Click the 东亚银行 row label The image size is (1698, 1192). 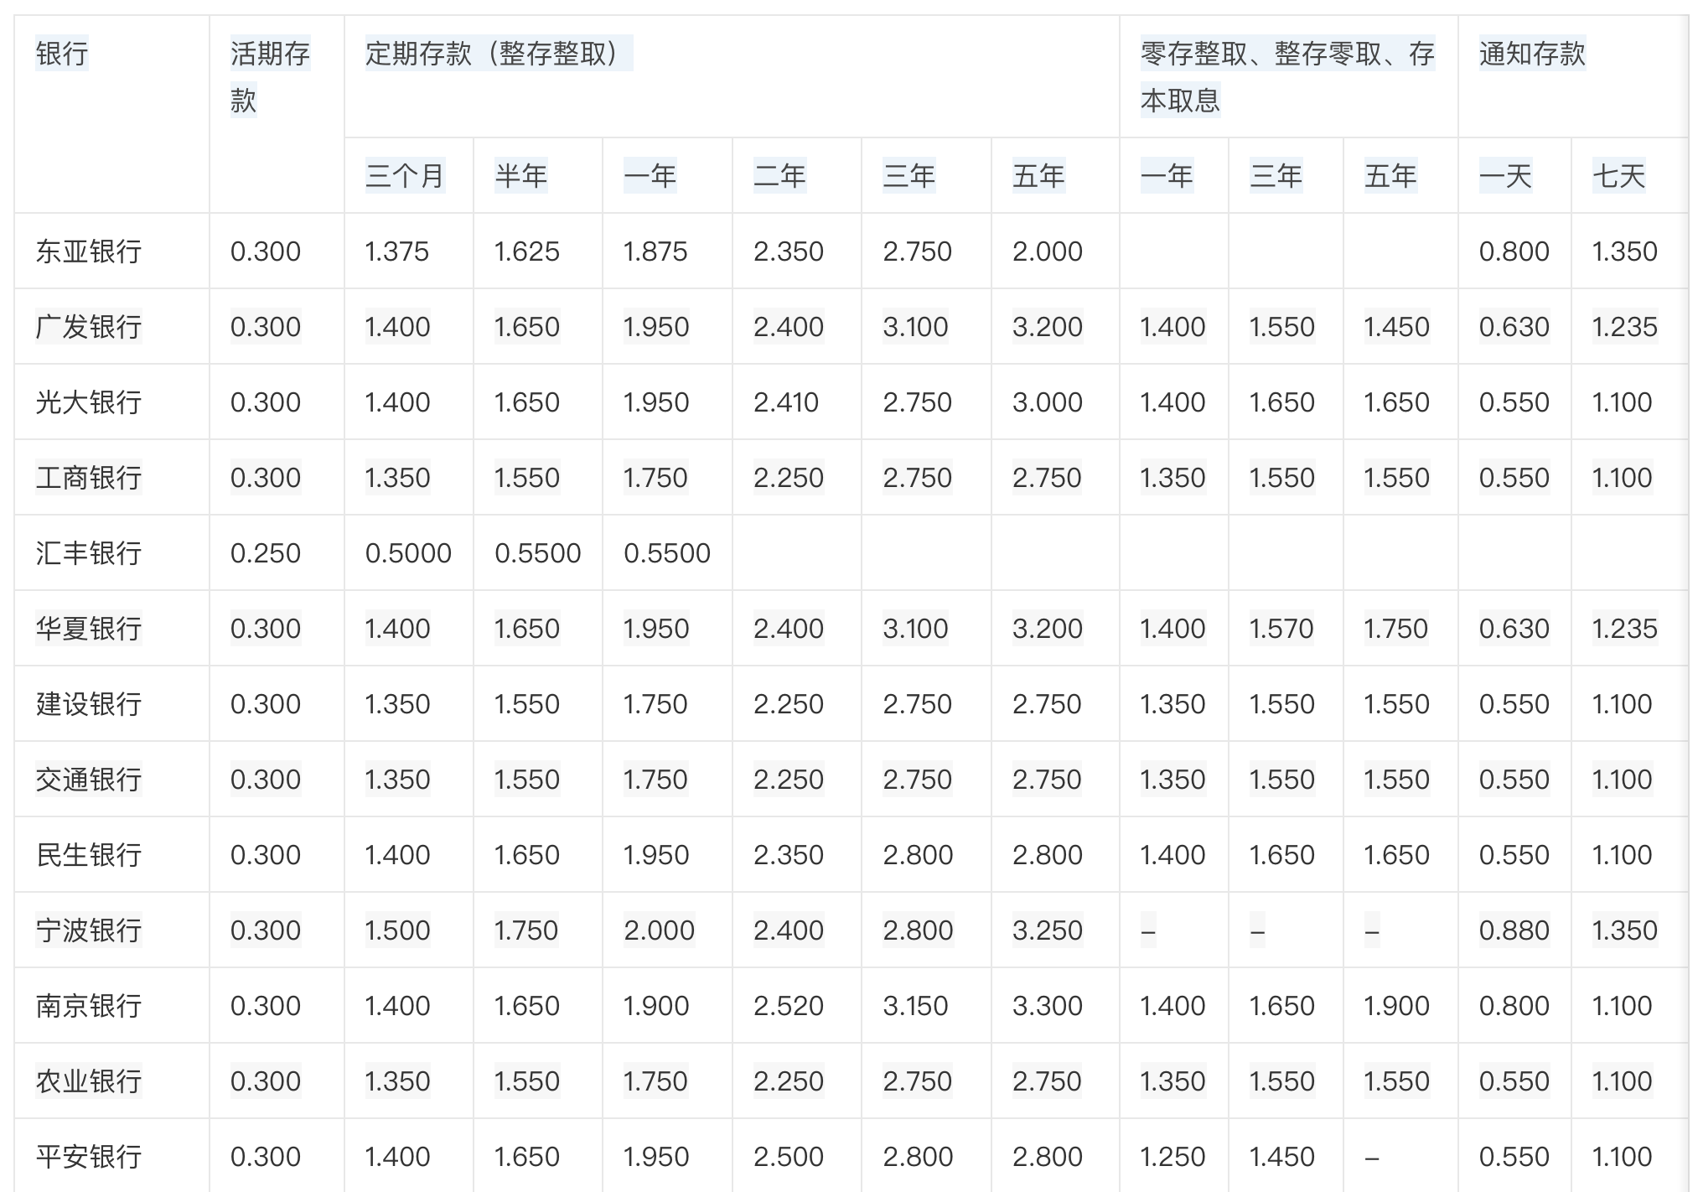coord(89,251)
